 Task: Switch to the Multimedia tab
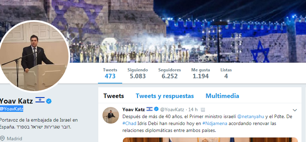(x=222, y=96)
